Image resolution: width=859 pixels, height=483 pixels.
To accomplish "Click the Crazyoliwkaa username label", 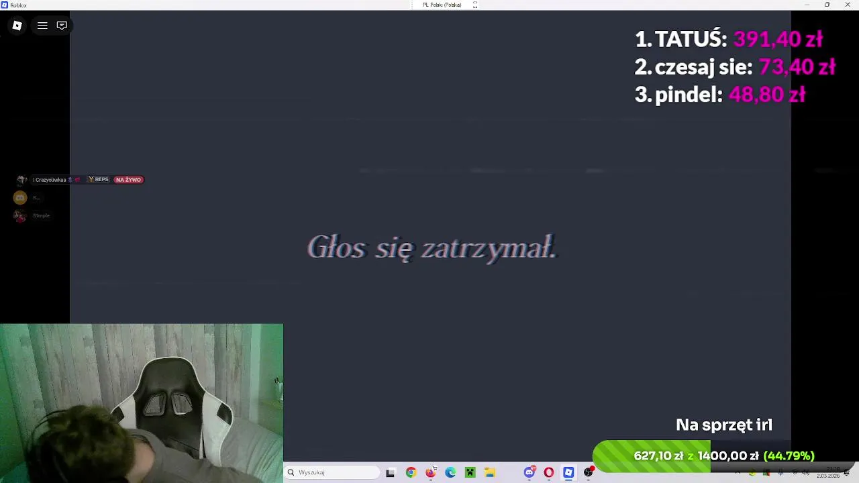I will coord(50,180).
